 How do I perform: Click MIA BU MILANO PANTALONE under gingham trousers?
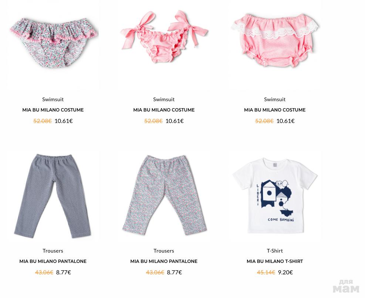(x=53, y=261)
